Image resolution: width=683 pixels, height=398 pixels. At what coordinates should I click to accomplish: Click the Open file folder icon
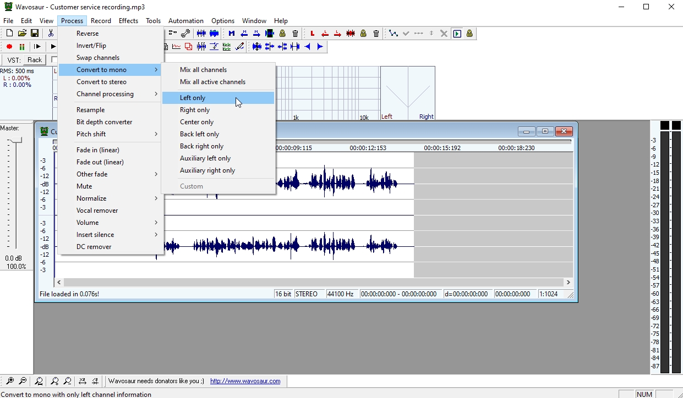[22, 34]
